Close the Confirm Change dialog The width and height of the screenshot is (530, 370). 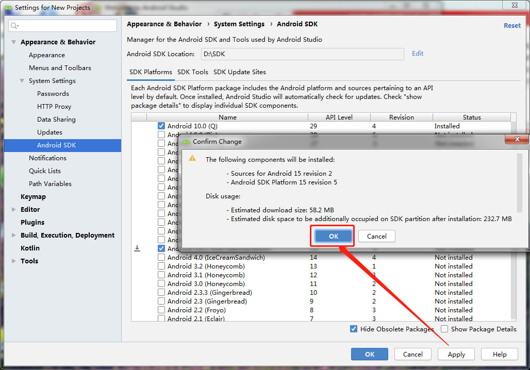pyautogui.click(x=517, y=139)
